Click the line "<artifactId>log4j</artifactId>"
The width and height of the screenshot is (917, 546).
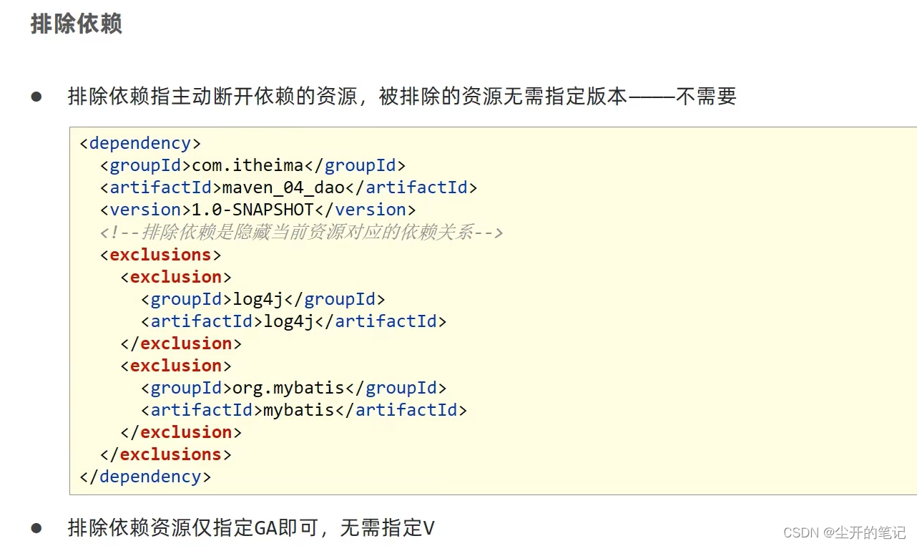[x=294, y=321]
